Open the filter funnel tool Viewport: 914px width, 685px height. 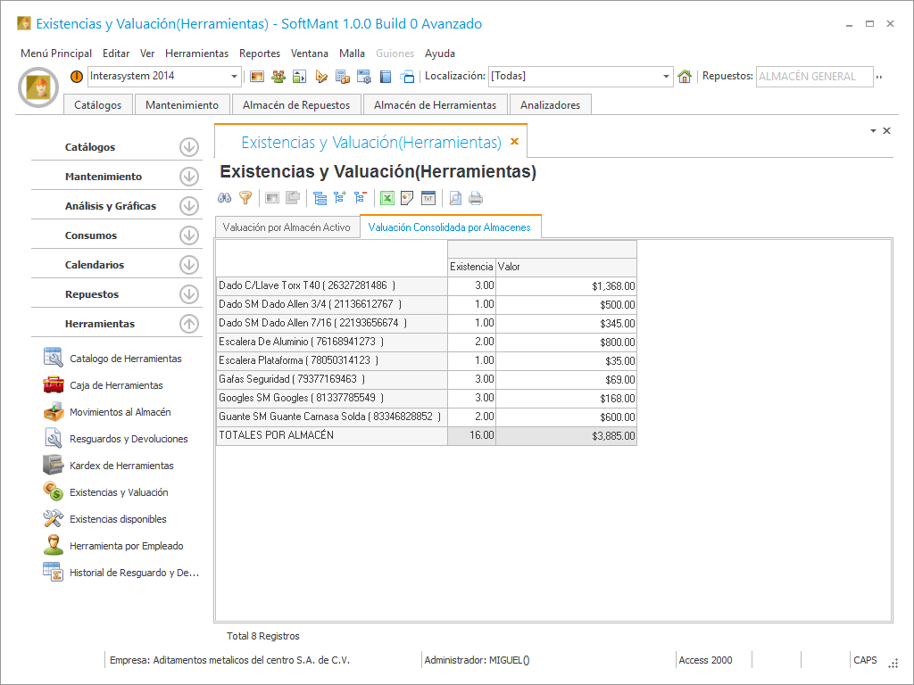(245, 198)
